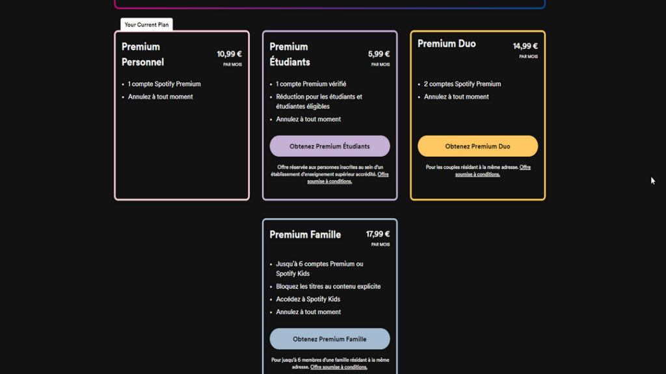The image size is (666, 374).
Task: Click '2 comptes Spotify Premium' bullet
Action: point(462,84)
